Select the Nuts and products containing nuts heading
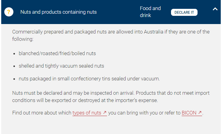 (x=59, y=12)
